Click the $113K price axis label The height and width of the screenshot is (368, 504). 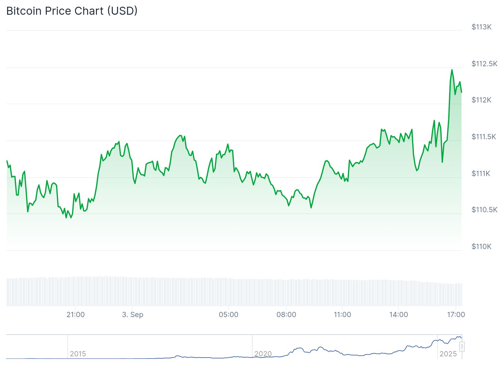tap(481, 27)
